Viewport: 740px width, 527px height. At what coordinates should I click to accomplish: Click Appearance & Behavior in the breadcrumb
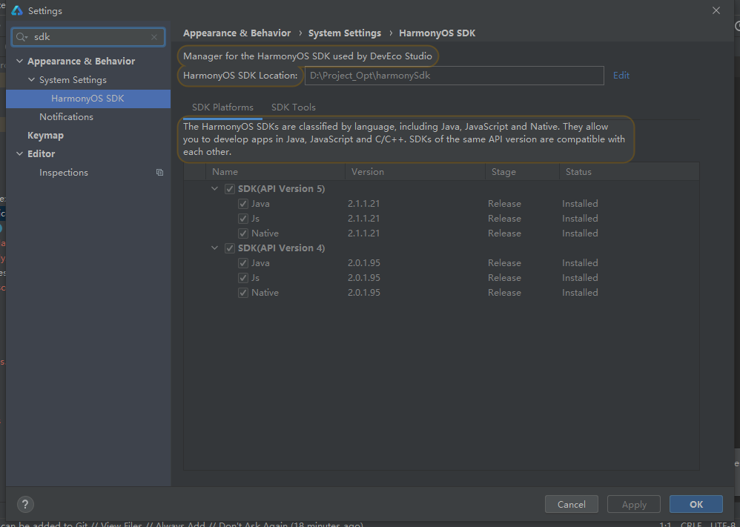pos(237,33)
